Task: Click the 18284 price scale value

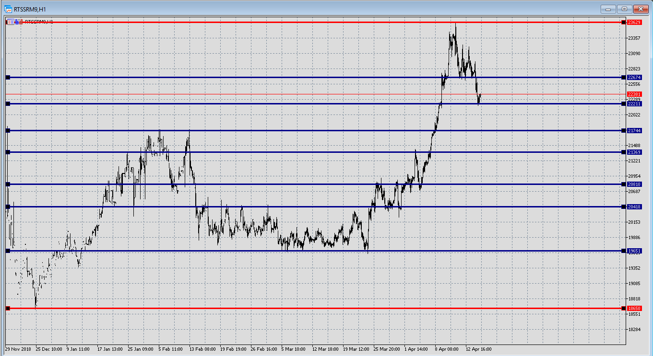Action: tap(634, 329)
